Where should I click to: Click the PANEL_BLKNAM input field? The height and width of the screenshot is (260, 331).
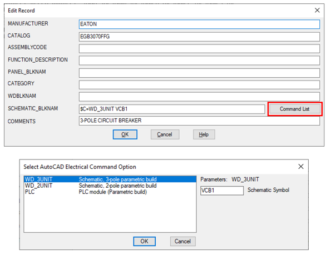199,73
